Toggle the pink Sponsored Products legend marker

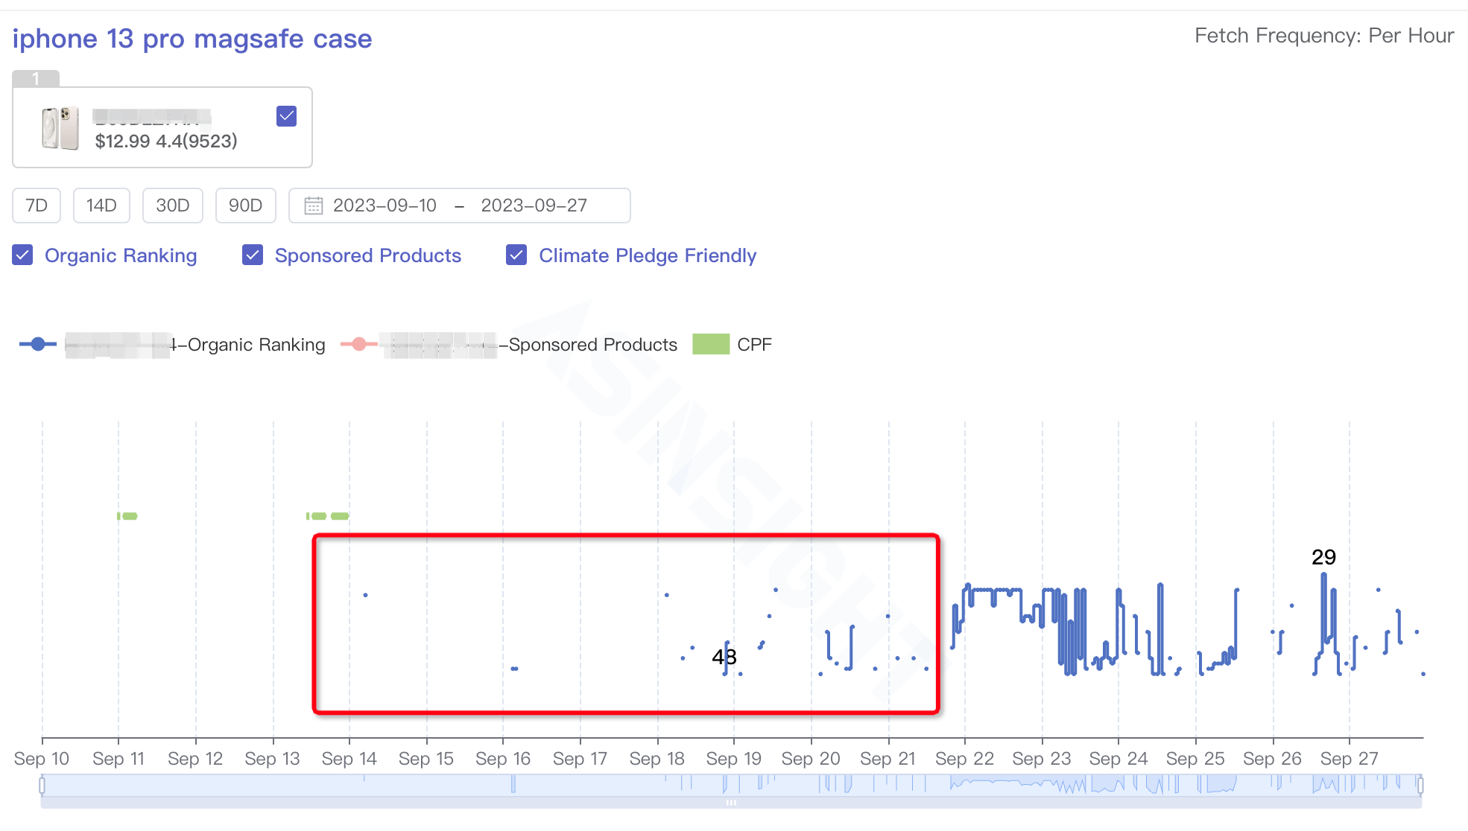[x=359, y=344]
